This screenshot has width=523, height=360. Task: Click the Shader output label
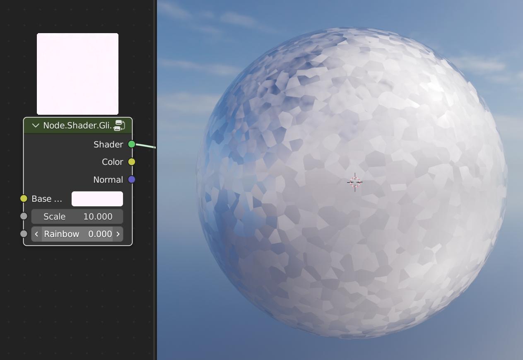coord(108,145)
